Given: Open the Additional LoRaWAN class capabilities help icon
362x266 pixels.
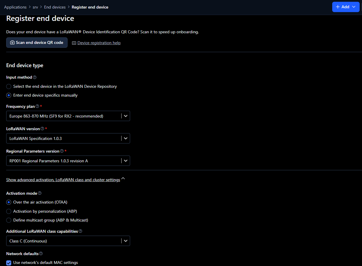Looking at the screenshot, I should 80,231.
